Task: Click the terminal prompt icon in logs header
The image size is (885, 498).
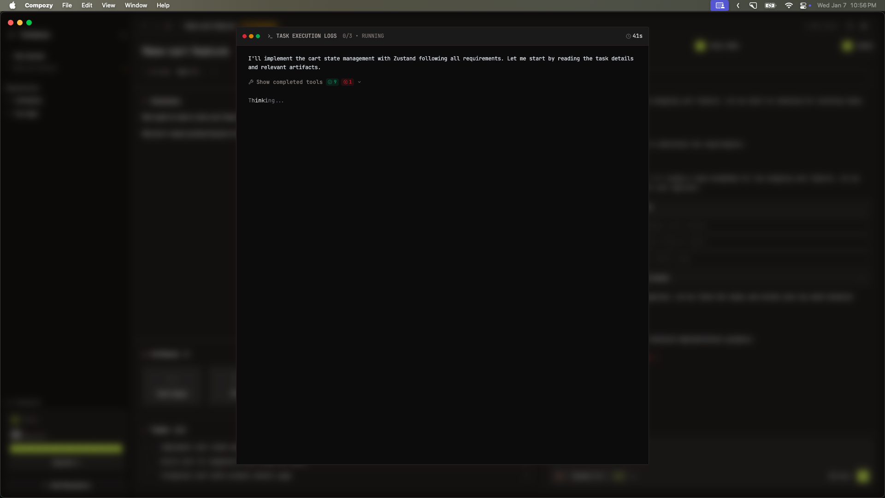Action: [270, 36]
